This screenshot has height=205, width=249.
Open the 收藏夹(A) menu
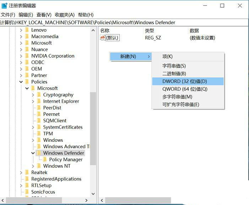tap(65, 15)
